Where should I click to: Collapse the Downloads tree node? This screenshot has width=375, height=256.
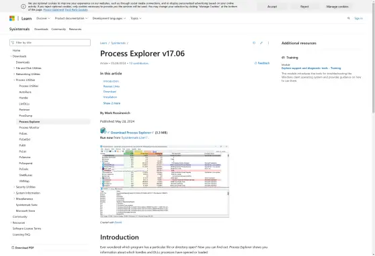(x=11, y=56)
